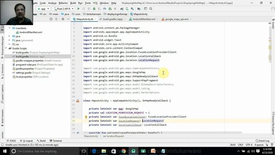The width and height of the screenshot is (275, 155).
Task: Open the Build menu
Action: [x=73, y=3]
